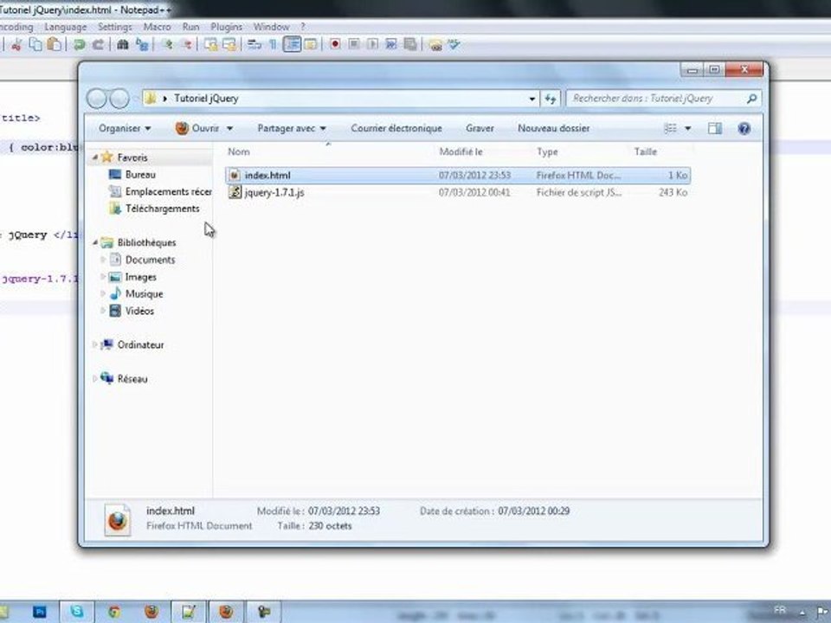
Task: Toggle the highlighted indent guide button
Action: 292,44
